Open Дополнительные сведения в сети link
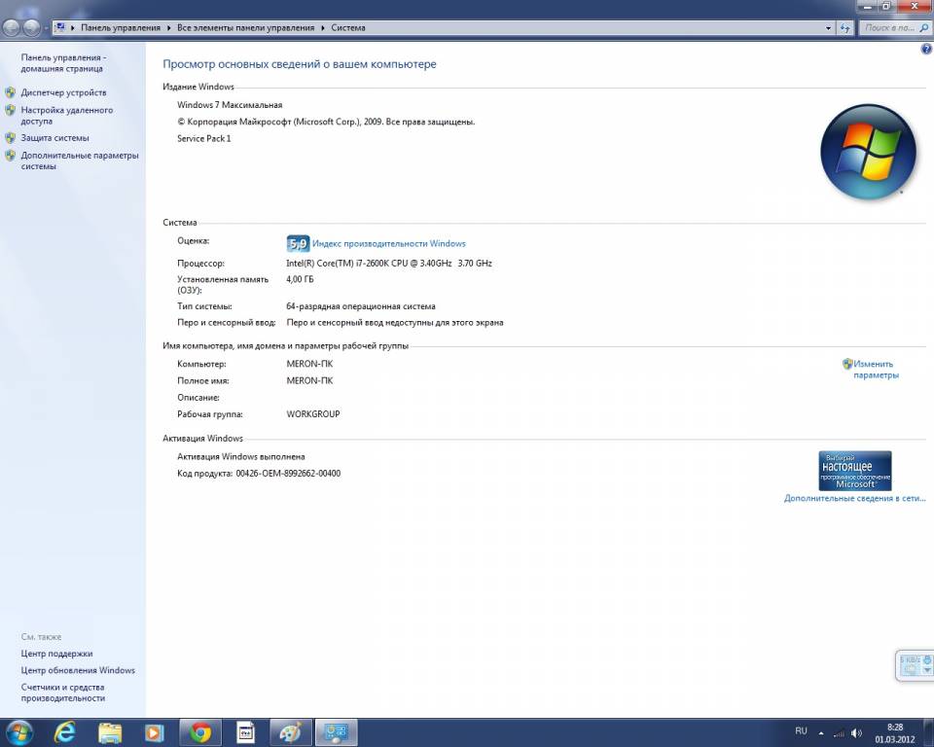Screen dimensions: 934x747 [855, 498]
